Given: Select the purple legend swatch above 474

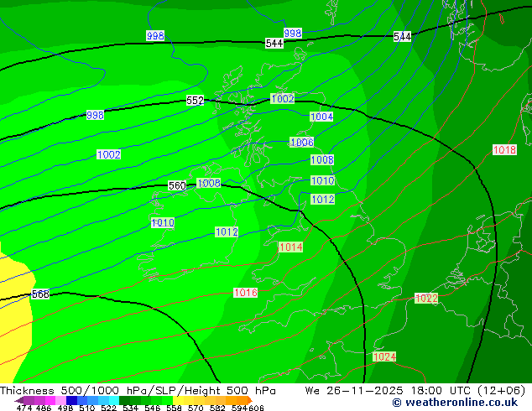Looking at the screenshot, I should (x=29, y=400).
